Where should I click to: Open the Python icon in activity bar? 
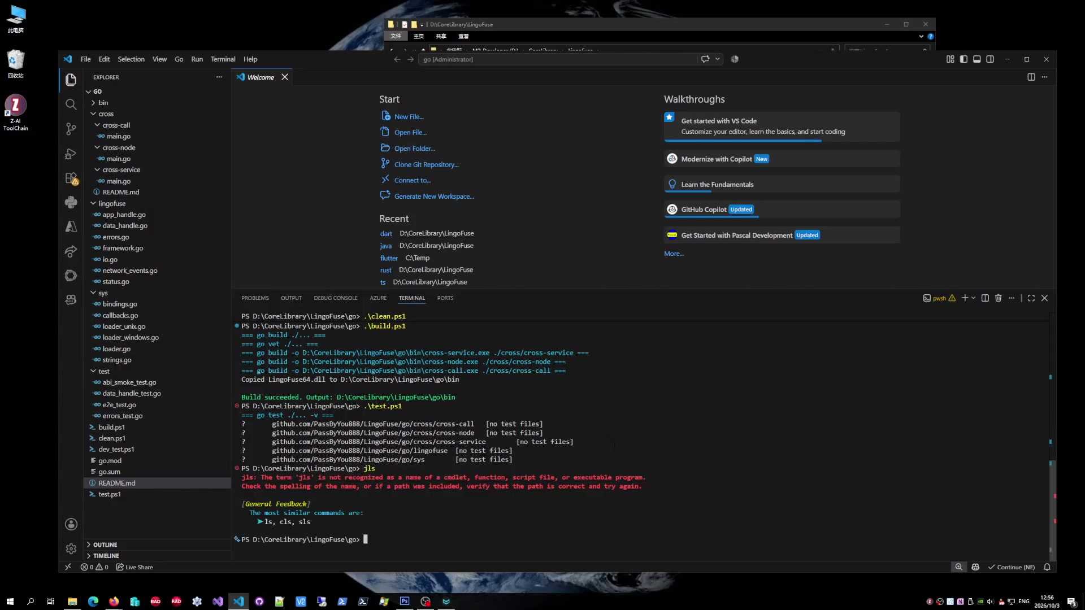pos(71,202)
